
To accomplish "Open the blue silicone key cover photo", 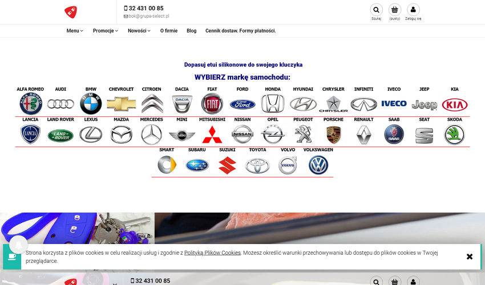I will 78,228.
